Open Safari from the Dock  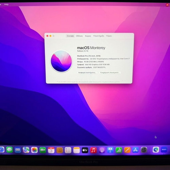[x=2, y=150]
